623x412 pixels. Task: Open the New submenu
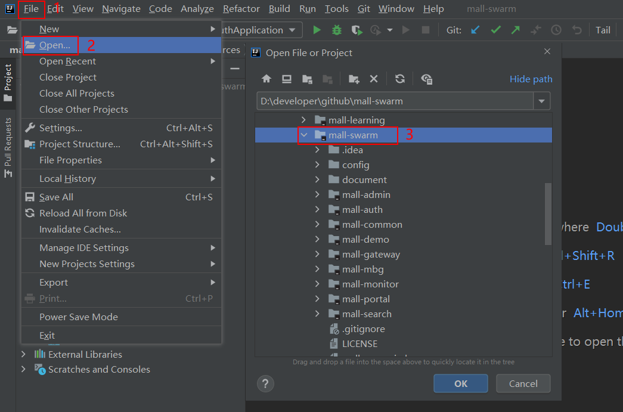coord(121,29)
